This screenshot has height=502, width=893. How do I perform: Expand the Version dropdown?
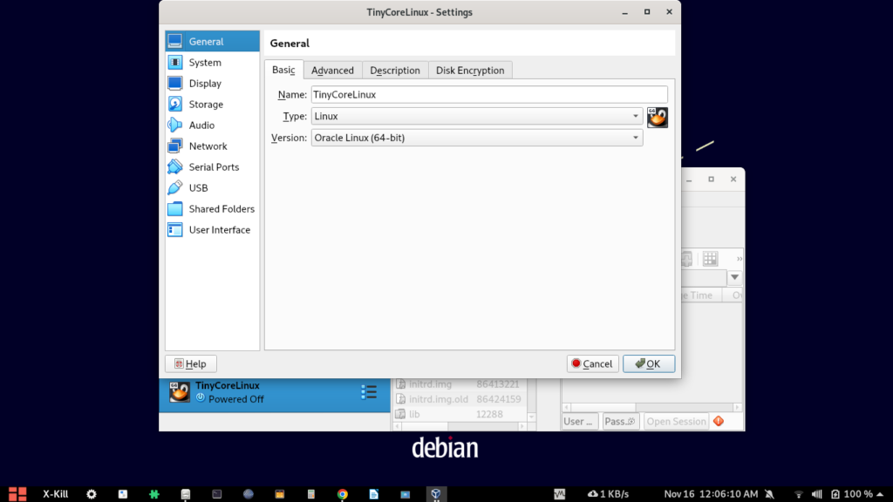(635, 137)
